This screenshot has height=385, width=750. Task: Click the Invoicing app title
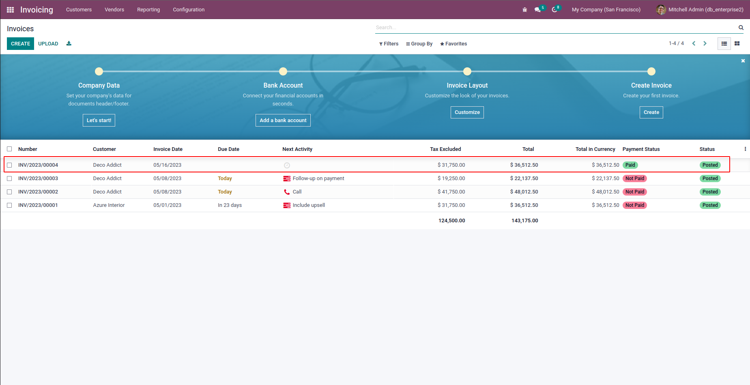(x=37, y=10)
